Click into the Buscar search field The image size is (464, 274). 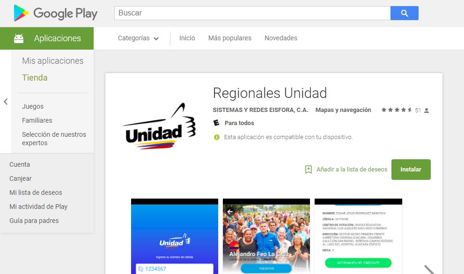point(252,13)
